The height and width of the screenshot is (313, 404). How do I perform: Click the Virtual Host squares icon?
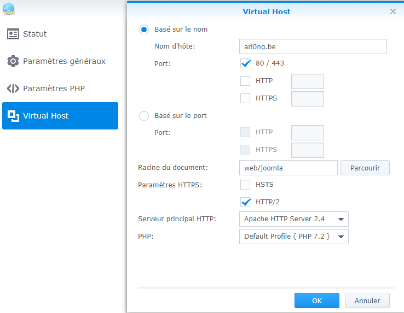pos(13,116)
